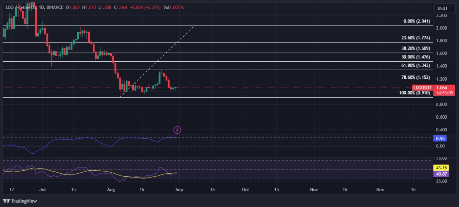This screenshot has height=207, width=459.
Task: Click the 78.60% (1.152) Fibonacci label
Action: 415,77
